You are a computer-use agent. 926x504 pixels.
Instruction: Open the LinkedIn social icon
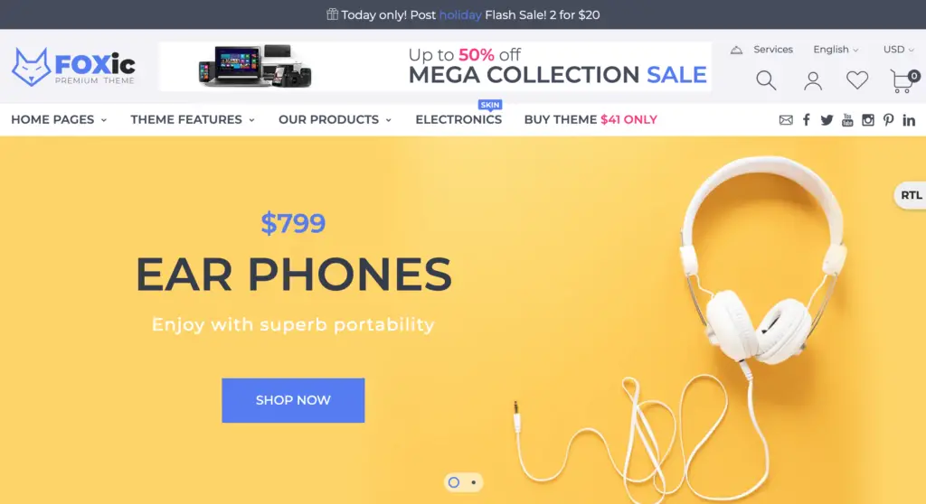pyautogui.click(x=909, y=120)
